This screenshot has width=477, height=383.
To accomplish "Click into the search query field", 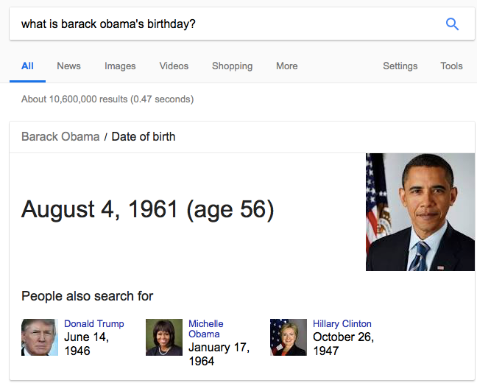I will (x=225, y=24).
